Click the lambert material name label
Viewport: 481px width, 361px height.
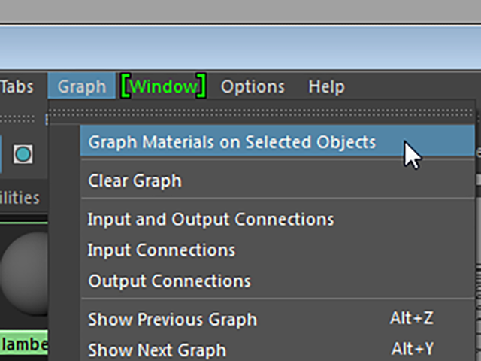[x=24, y=344]
